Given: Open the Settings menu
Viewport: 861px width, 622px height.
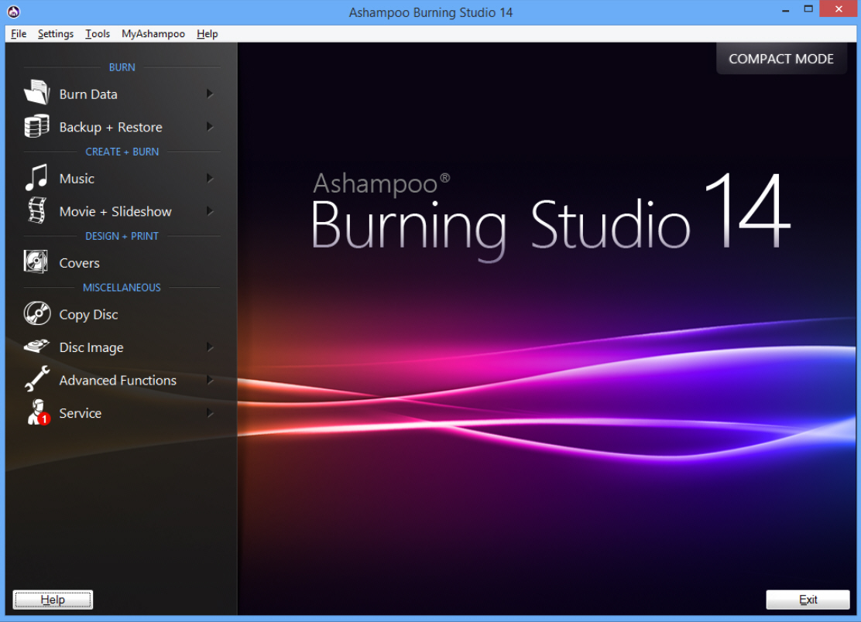Looking at the screenshot, I should [56, 33].
